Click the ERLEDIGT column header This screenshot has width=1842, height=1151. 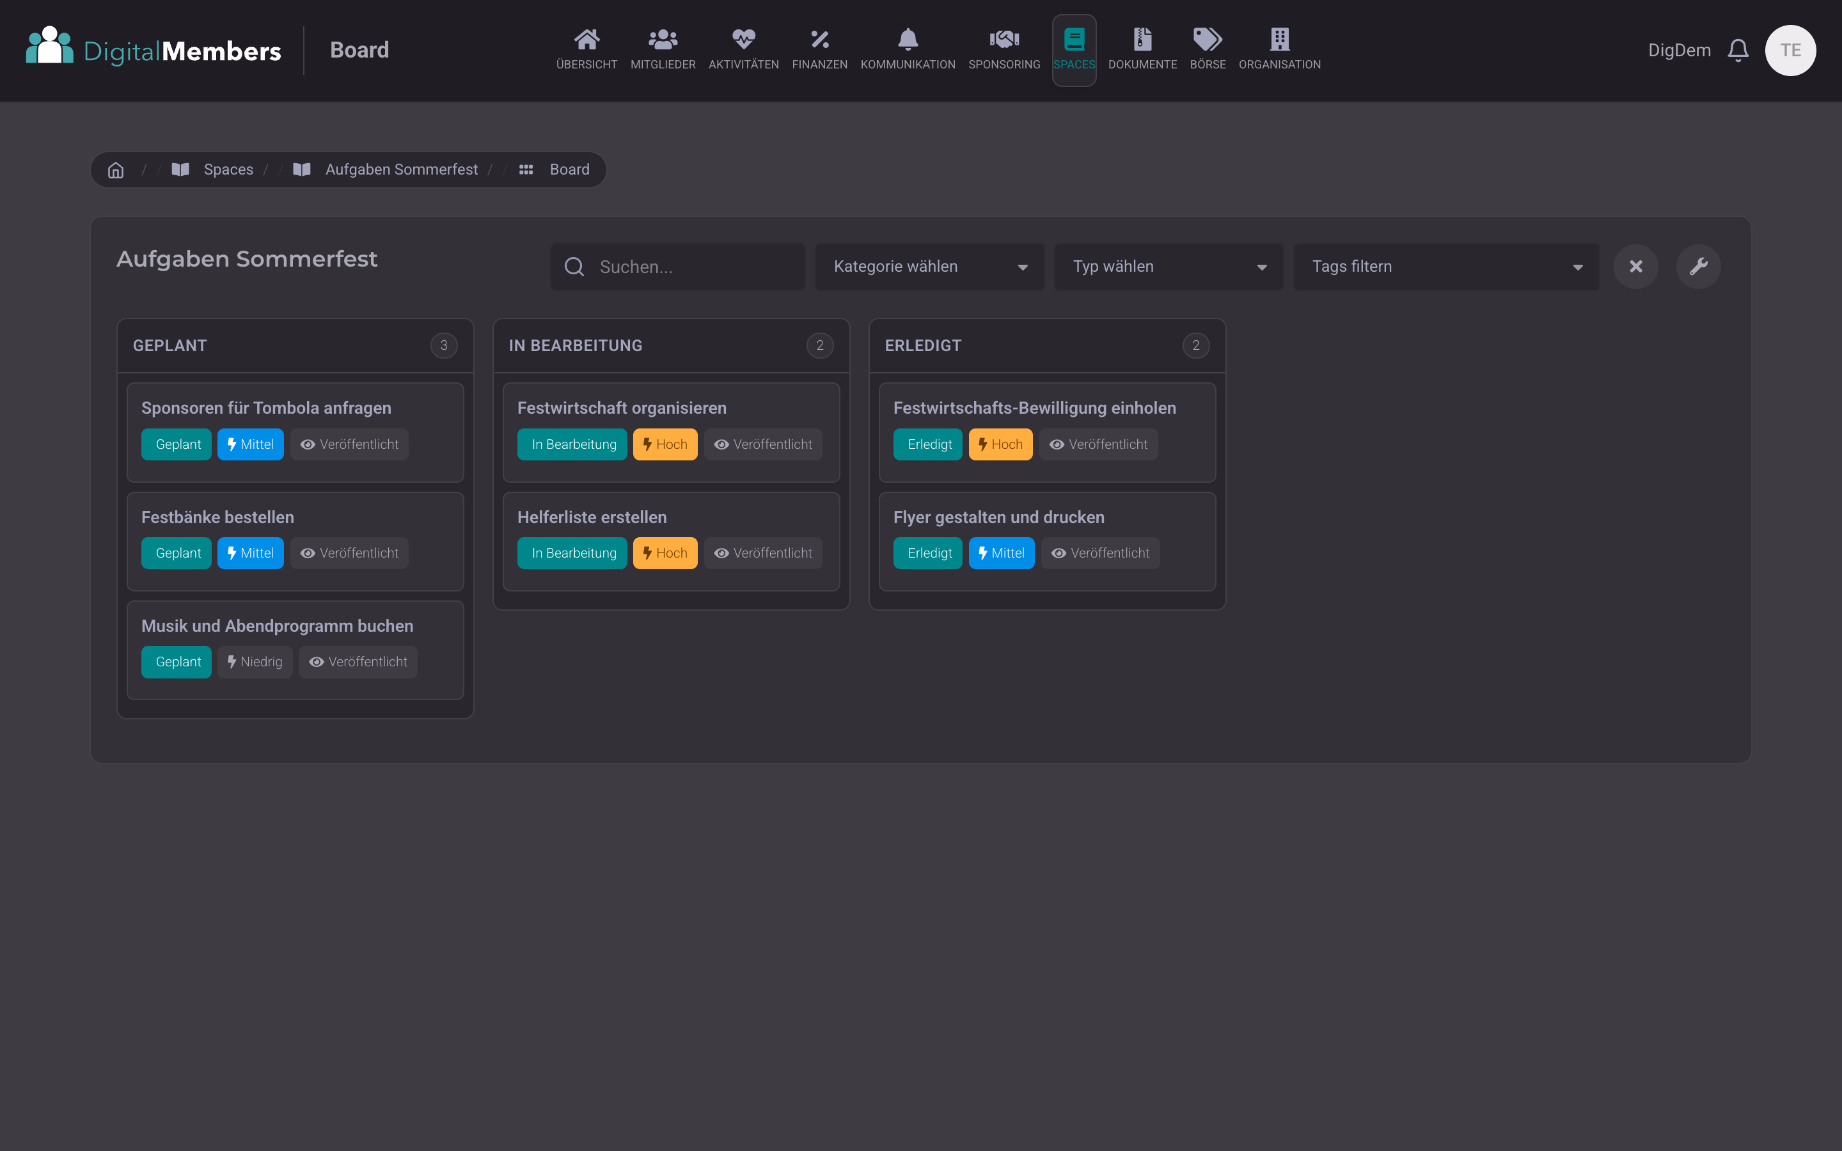point(1048,345)
